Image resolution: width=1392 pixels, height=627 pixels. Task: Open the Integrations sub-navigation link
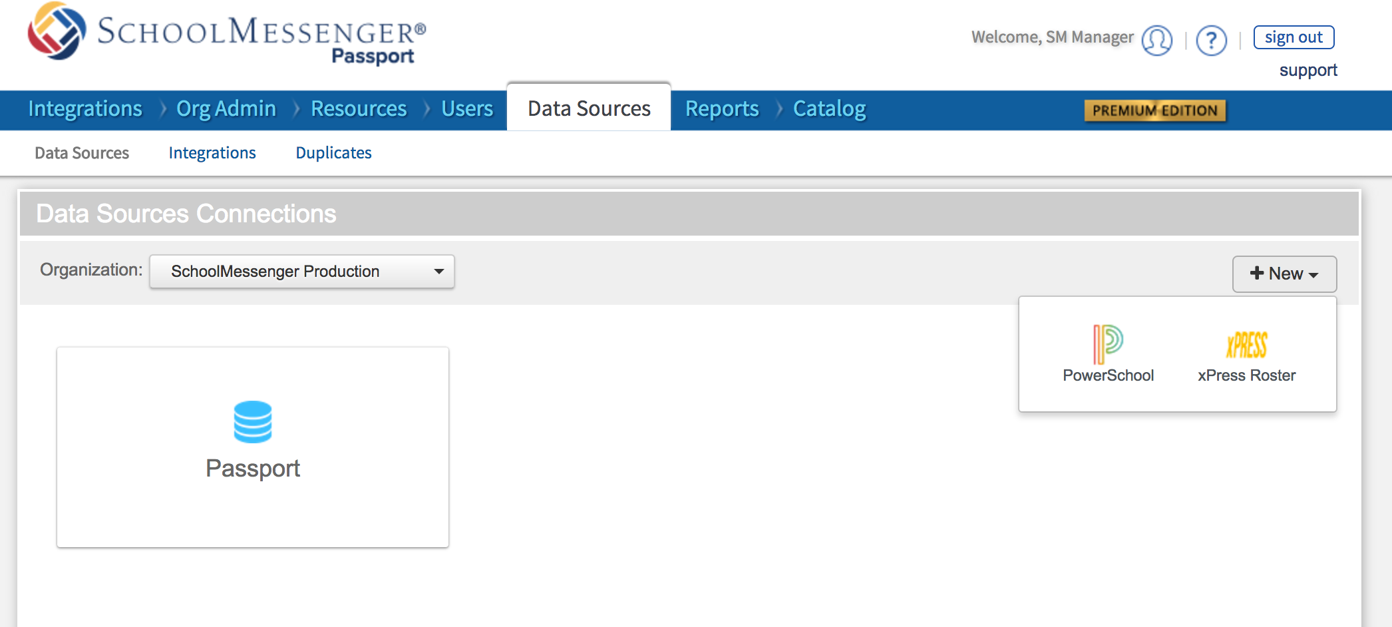tap(212, 153)
